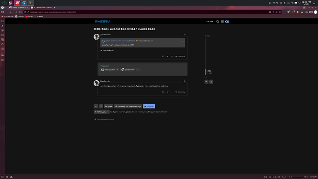The height and width of the screenshot is (179, 318).
Task: Open Zandernidev's avatar on the second post
Action: coord(96,83)
